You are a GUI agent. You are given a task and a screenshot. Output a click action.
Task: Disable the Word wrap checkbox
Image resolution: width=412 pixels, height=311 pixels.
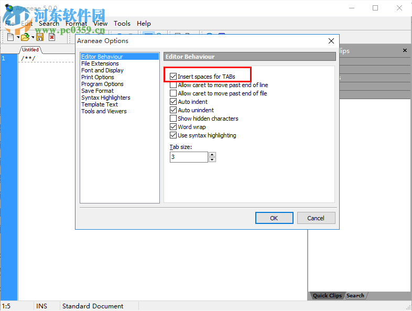pyautogui.click(x=173, y=127)
